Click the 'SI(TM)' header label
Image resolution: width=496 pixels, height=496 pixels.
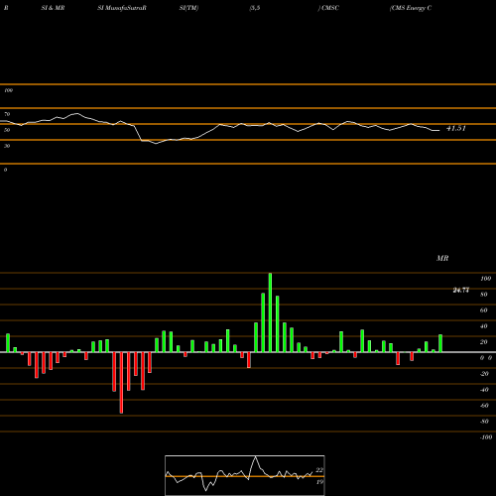coord(188,8)
